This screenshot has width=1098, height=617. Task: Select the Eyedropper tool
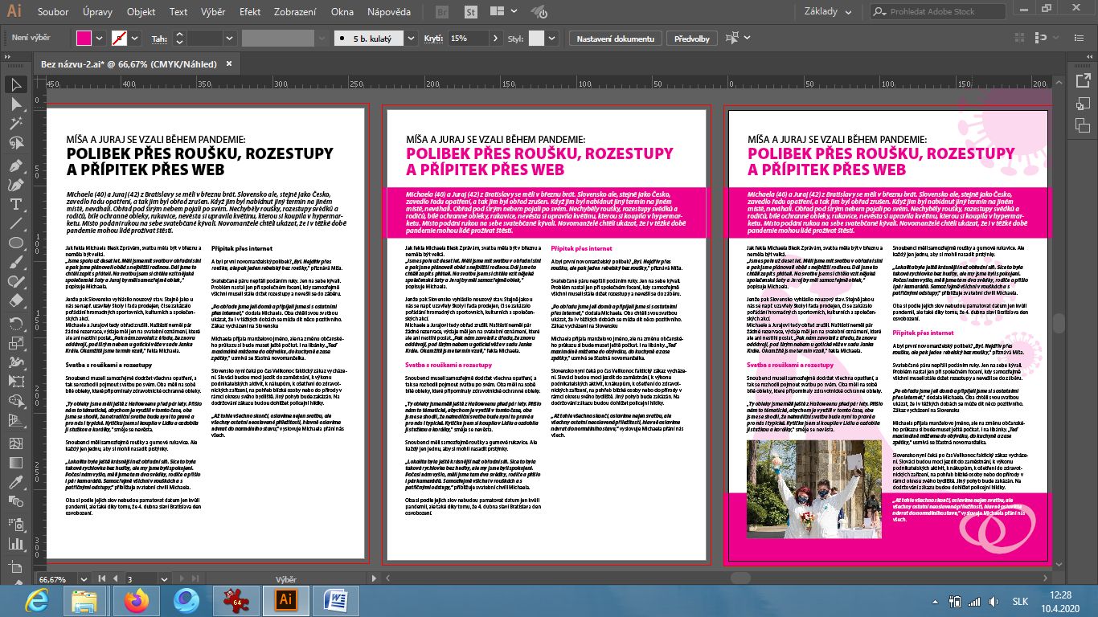click(x=15, y=480)
